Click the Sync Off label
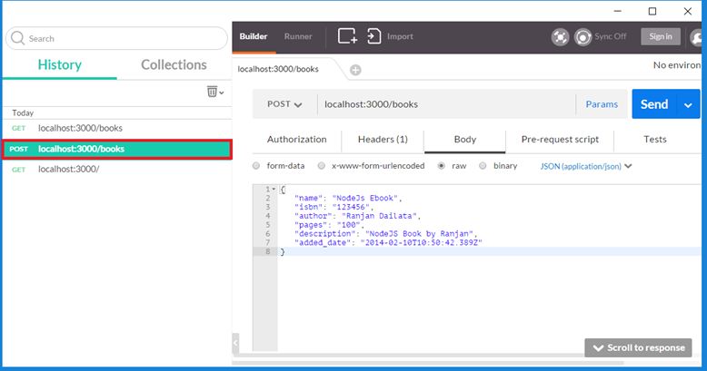Screen dimensions: 707x371 (x=610, y=36)
